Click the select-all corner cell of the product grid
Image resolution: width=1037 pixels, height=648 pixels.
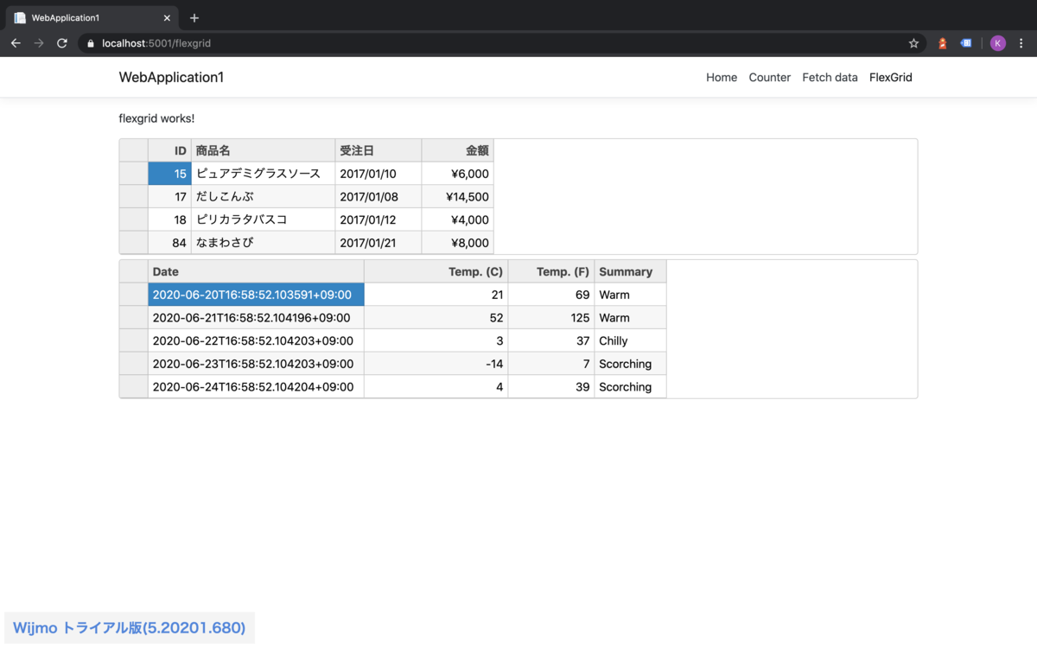tap(134, 150)
